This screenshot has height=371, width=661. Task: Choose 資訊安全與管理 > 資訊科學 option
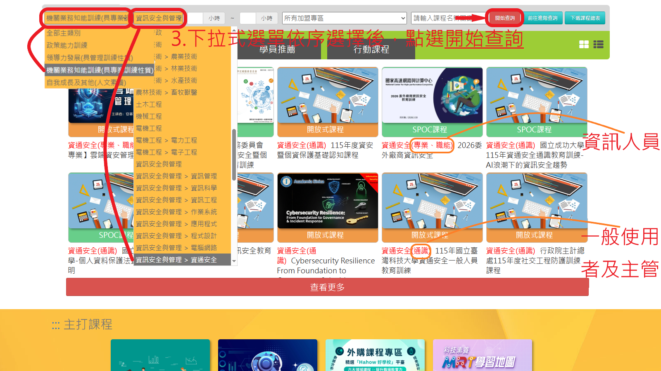(x=182, y=188)
